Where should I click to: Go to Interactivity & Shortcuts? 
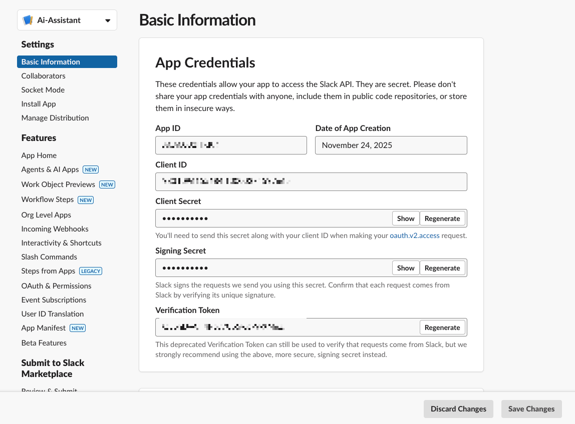tap(61, 243)
